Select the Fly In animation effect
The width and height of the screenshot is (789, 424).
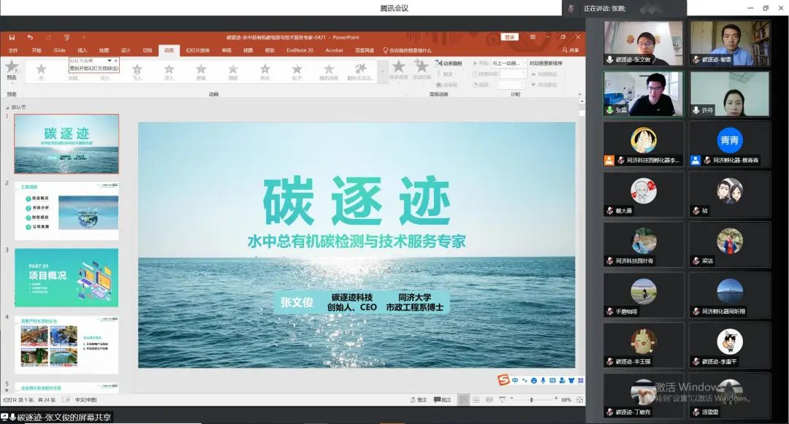coord(137,72)
